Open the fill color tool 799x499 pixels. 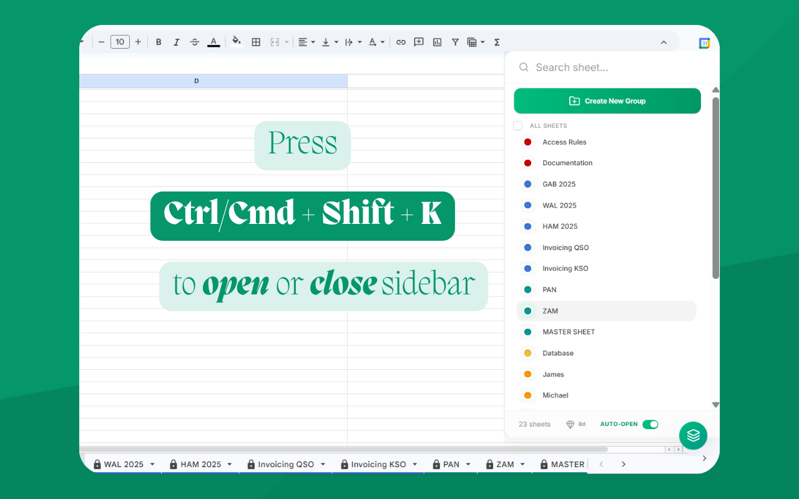(237, 42)
